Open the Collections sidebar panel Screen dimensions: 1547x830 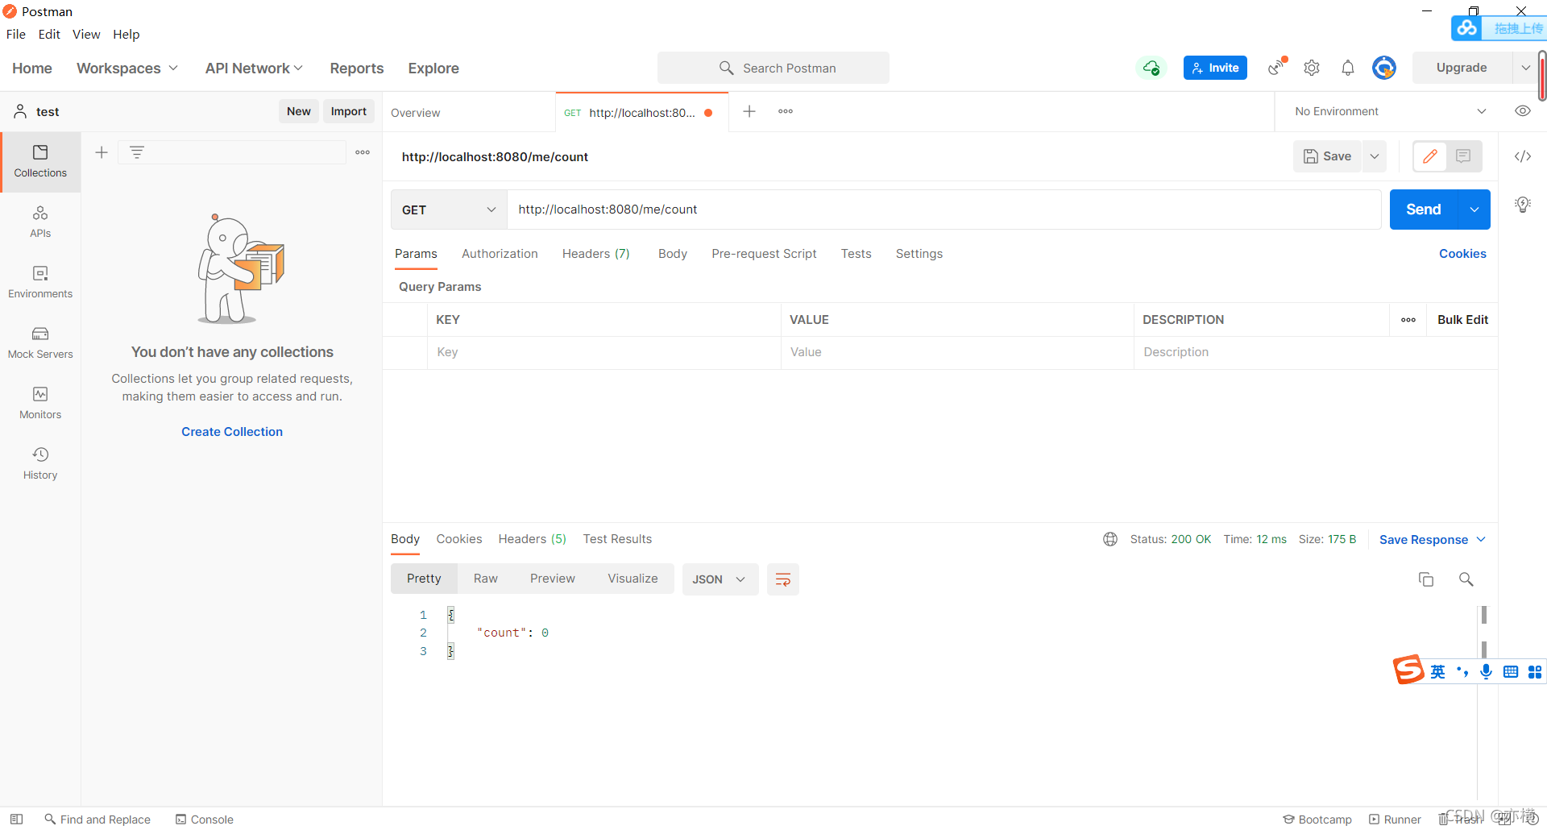pyautogui.click(x=40, y=161)
